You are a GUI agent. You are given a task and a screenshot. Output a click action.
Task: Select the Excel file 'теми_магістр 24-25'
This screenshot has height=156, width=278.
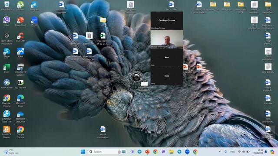coord(103,38)
